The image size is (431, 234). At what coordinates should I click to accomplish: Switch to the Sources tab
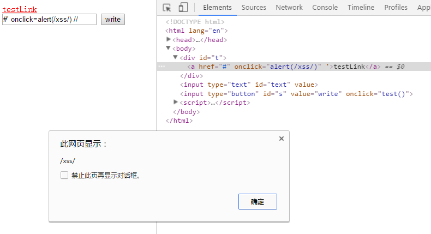(254, 8)
